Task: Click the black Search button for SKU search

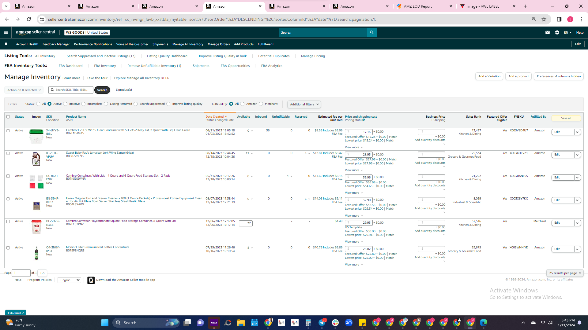Action: pos(102,90)
